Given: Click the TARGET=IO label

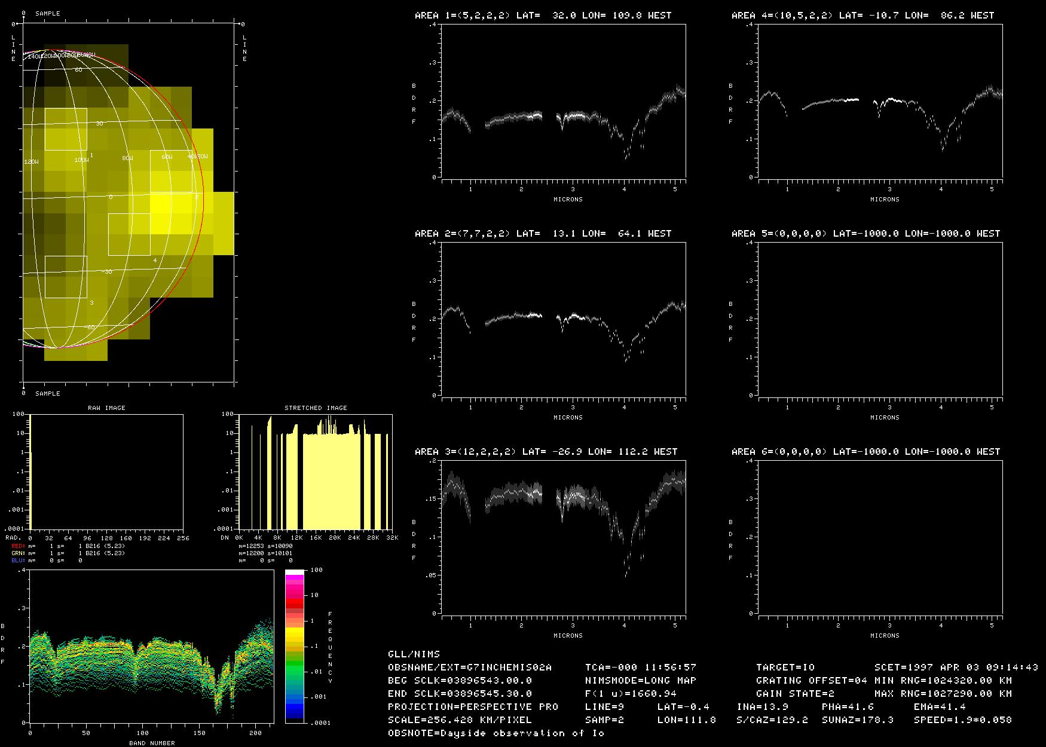Looking at the screenshot, I should pos(785,667).
